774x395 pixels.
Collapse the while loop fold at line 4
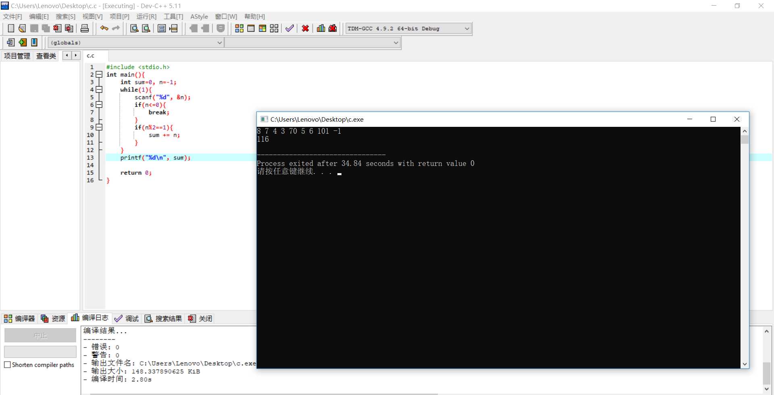[99, 89]
